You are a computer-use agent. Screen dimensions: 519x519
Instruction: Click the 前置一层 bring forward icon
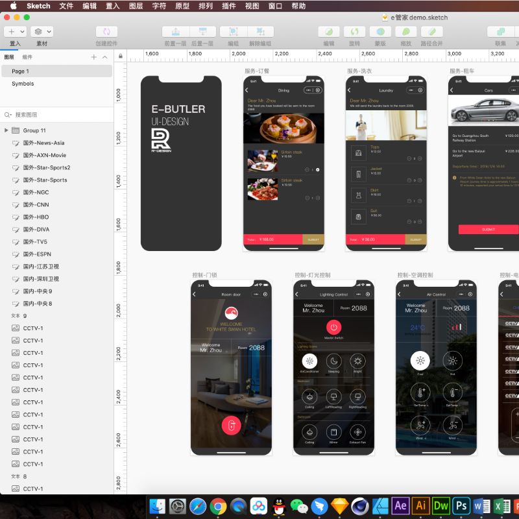coord(176,32)
